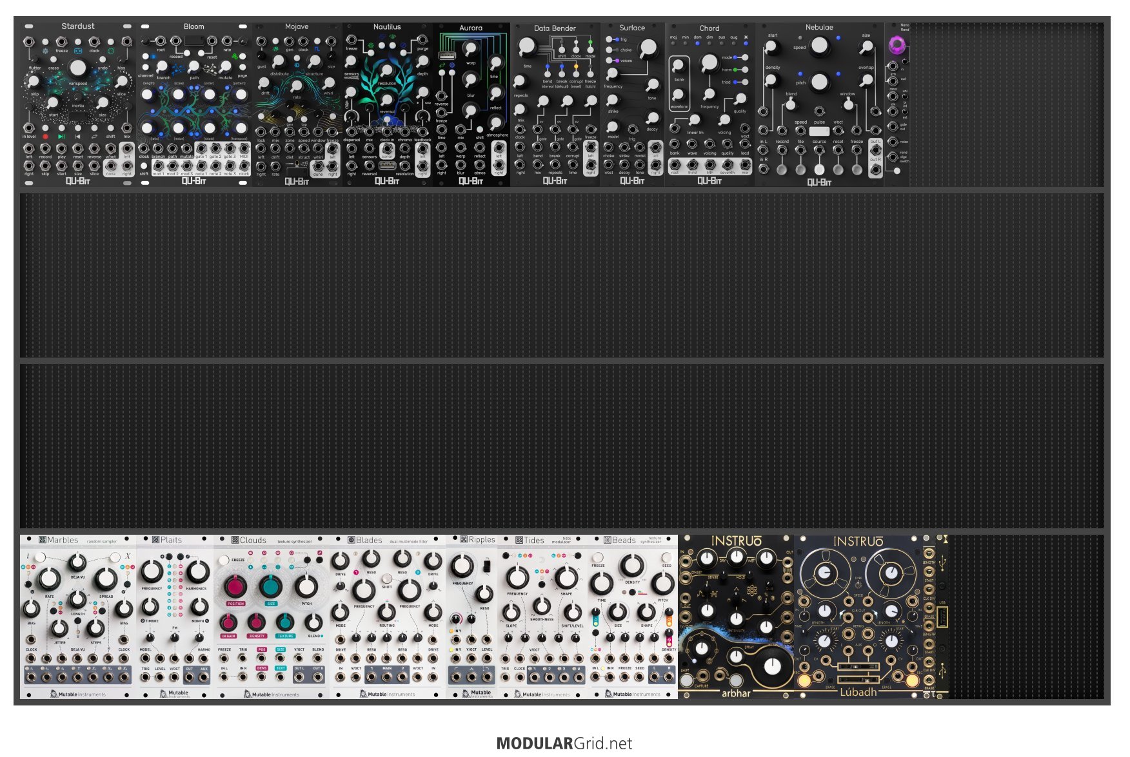
Task: Click the "Lúbadh" name label
Action: (858, 692)
